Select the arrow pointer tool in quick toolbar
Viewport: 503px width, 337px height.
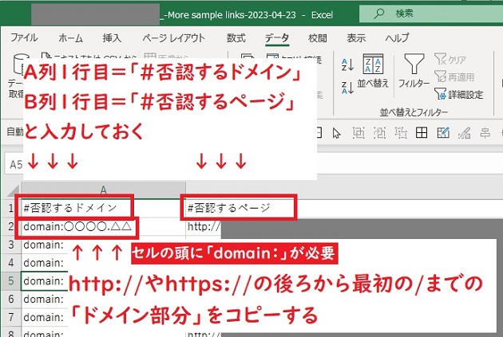click(x=336, y=132)
